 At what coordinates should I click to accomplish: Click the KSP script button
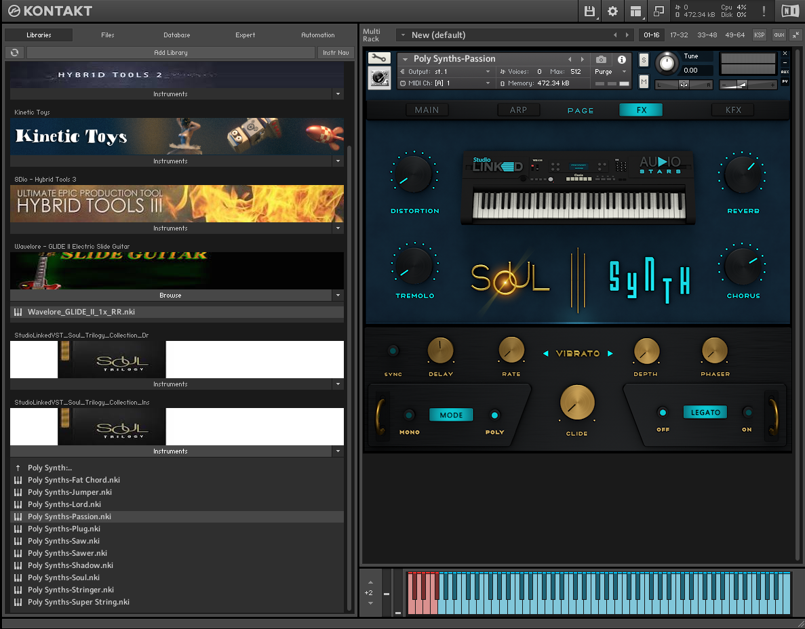point(759,35)
